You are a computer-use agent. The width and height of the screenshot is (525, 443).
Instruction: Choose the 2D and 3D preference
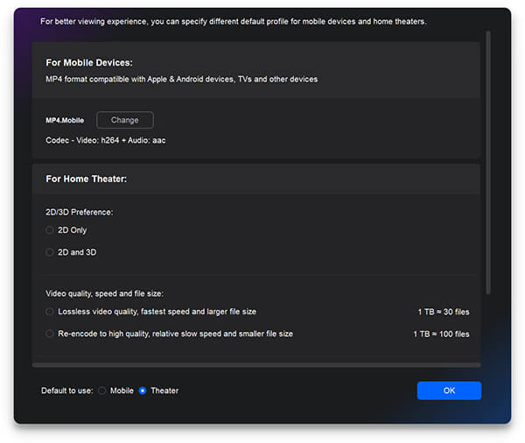(x=50, y=252)
